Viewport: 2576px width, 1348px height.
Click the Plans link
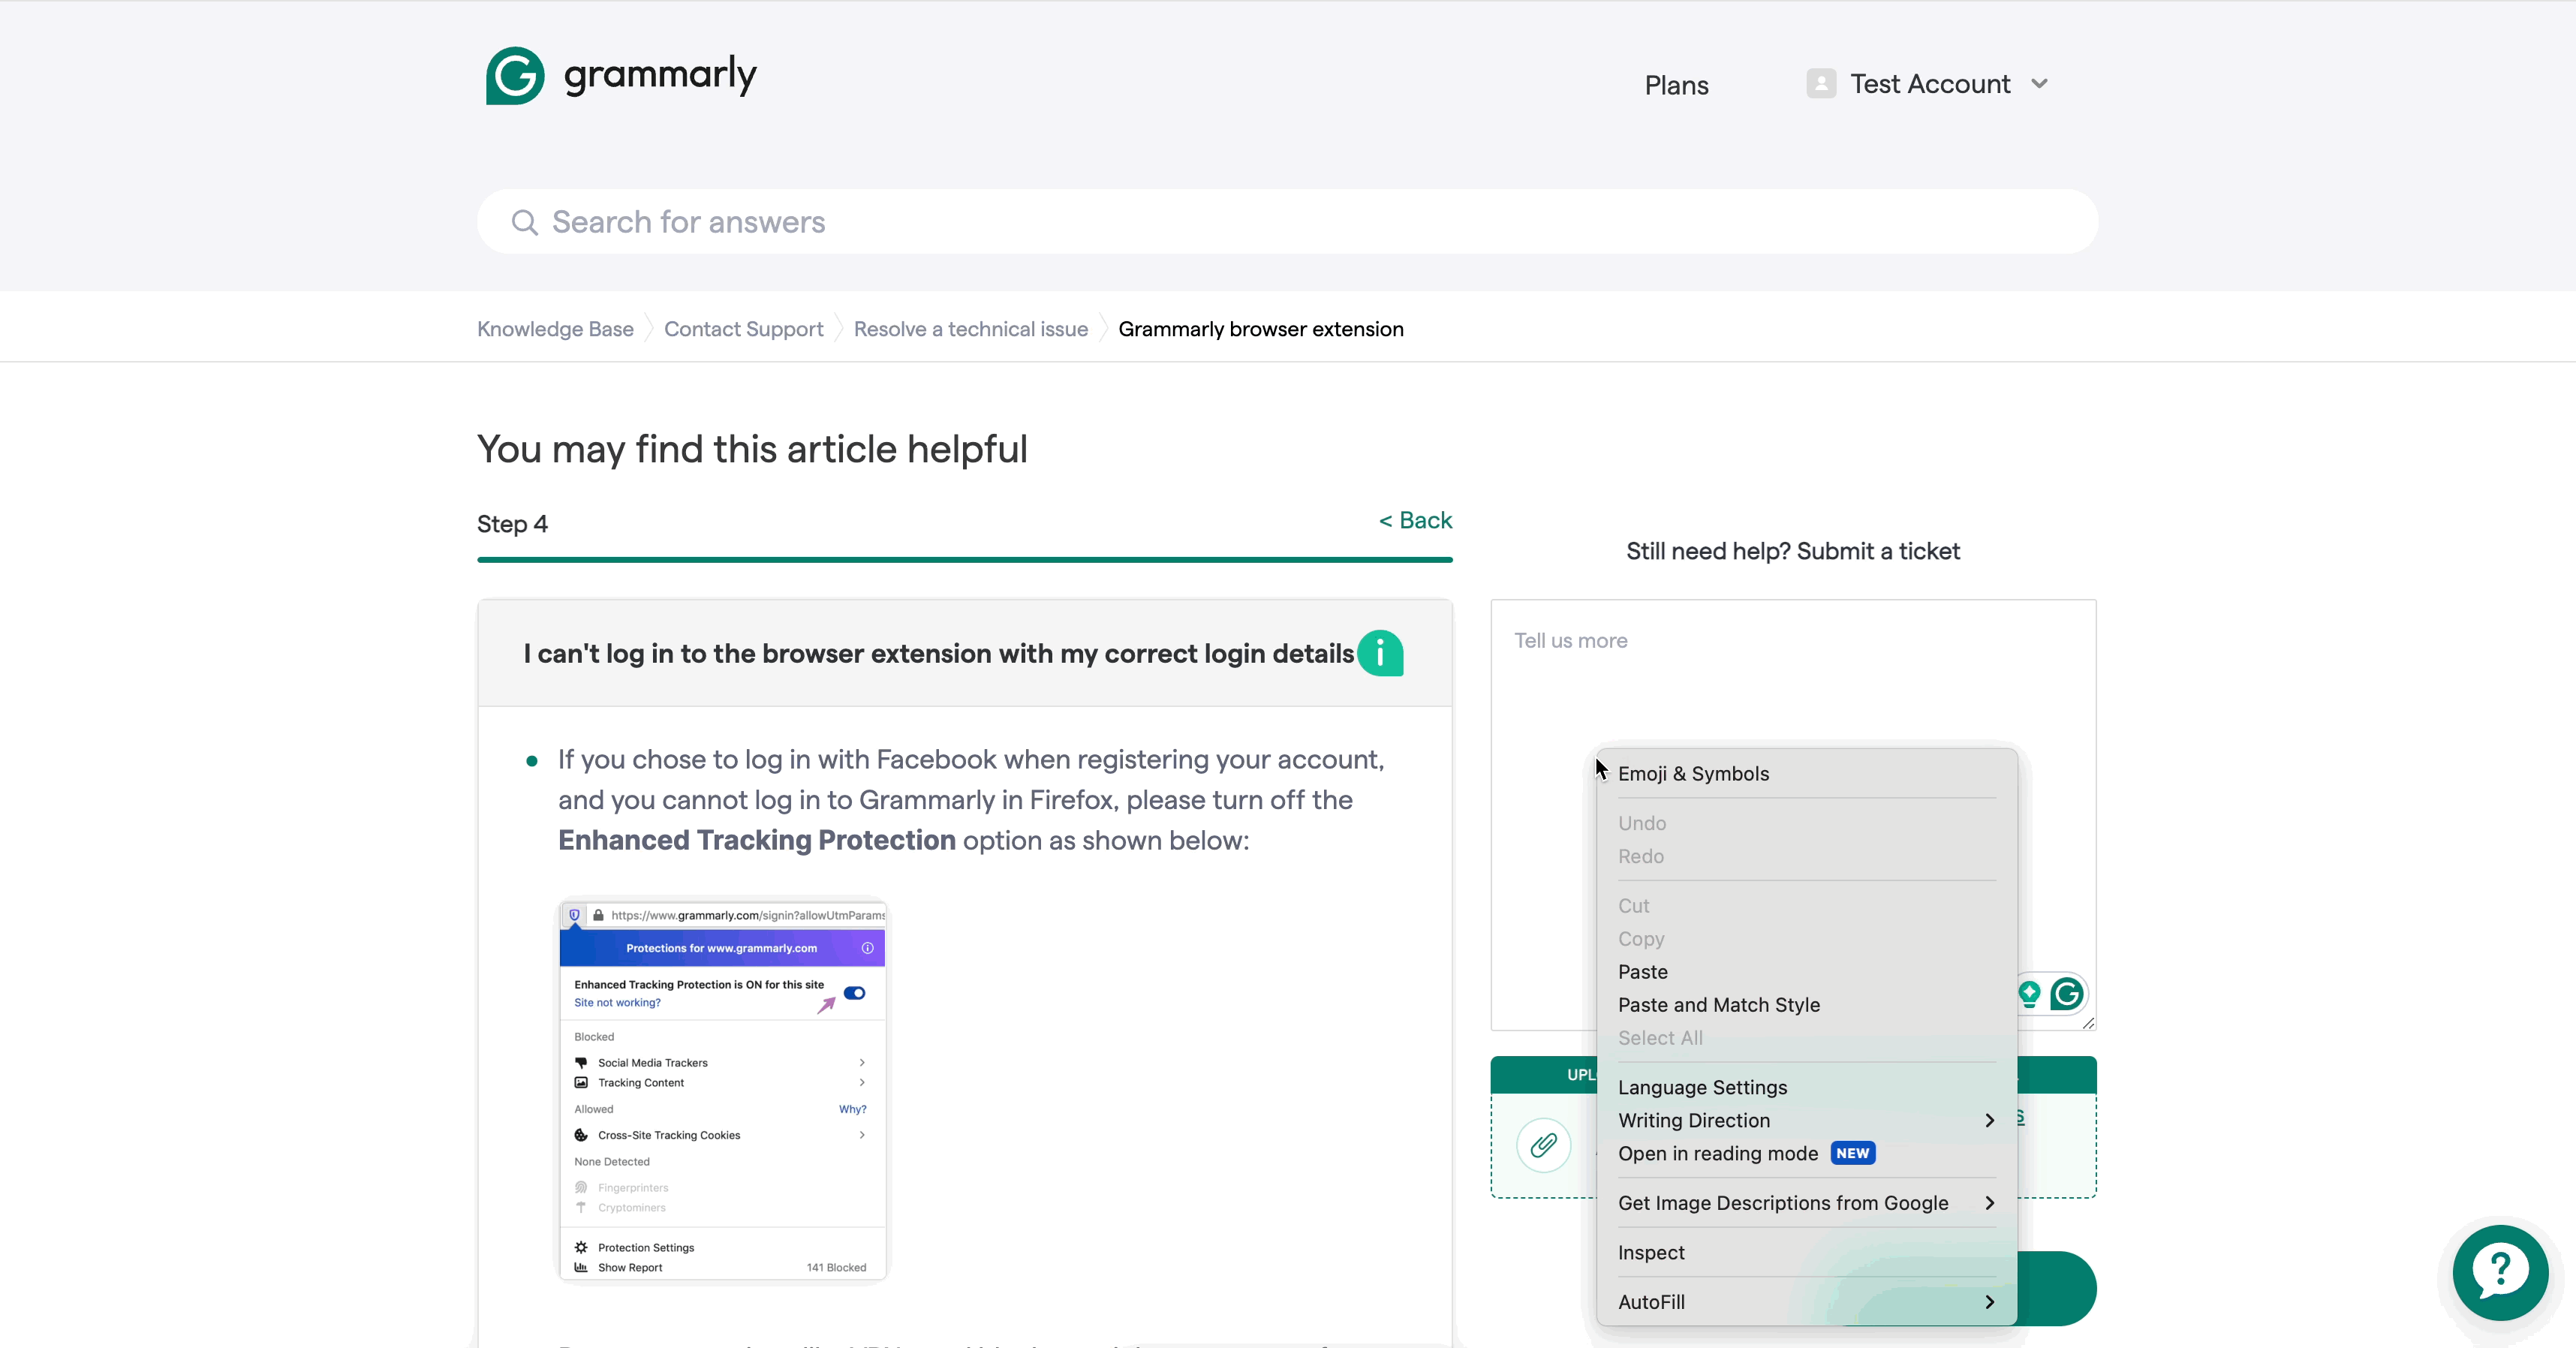click(1676, 86)
